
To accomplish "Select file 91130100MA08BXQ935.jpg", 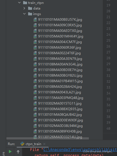I will (60, 109).
